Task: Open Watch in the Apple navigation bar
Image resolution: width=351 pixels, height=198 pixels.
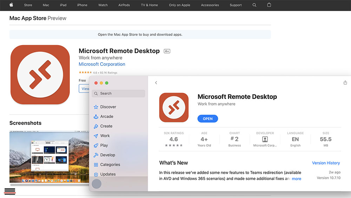Action: click(x=103, y=5)
